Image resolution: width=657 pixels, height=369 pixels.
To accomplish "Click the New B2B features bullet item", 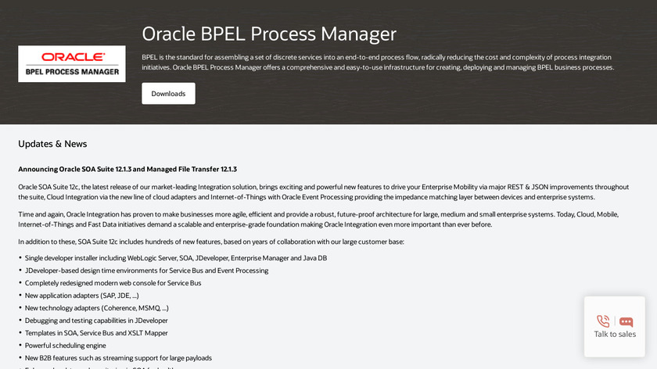I will point(117,357).
